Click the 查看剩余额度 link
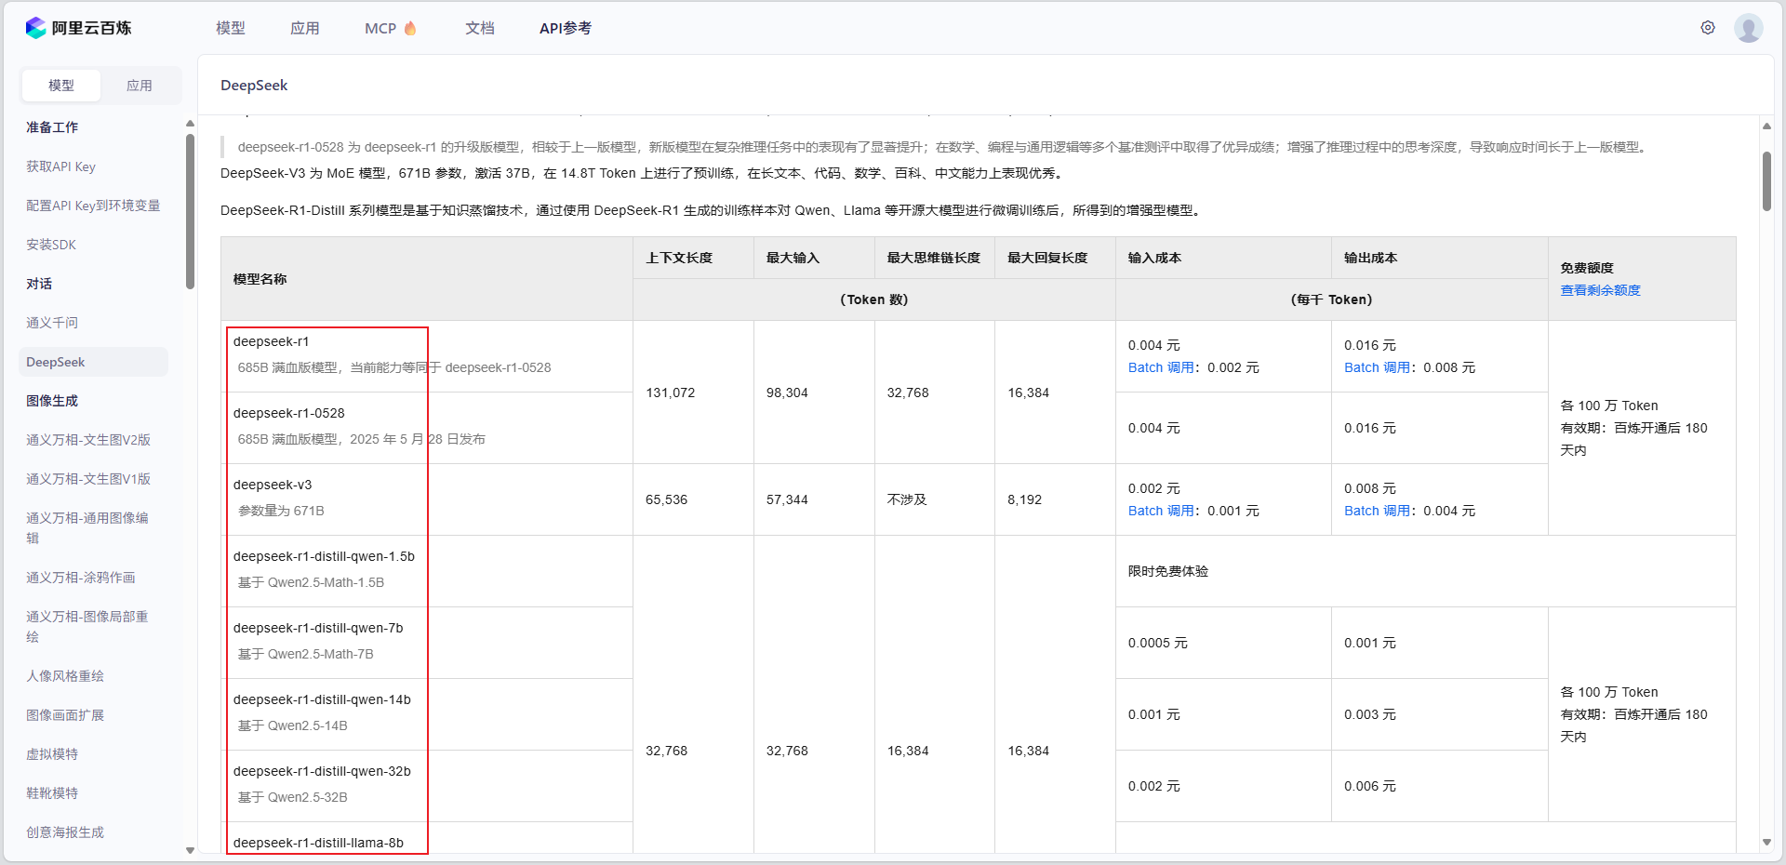Viewport: 1786px width, 865px height. (x=1601, y=290)
